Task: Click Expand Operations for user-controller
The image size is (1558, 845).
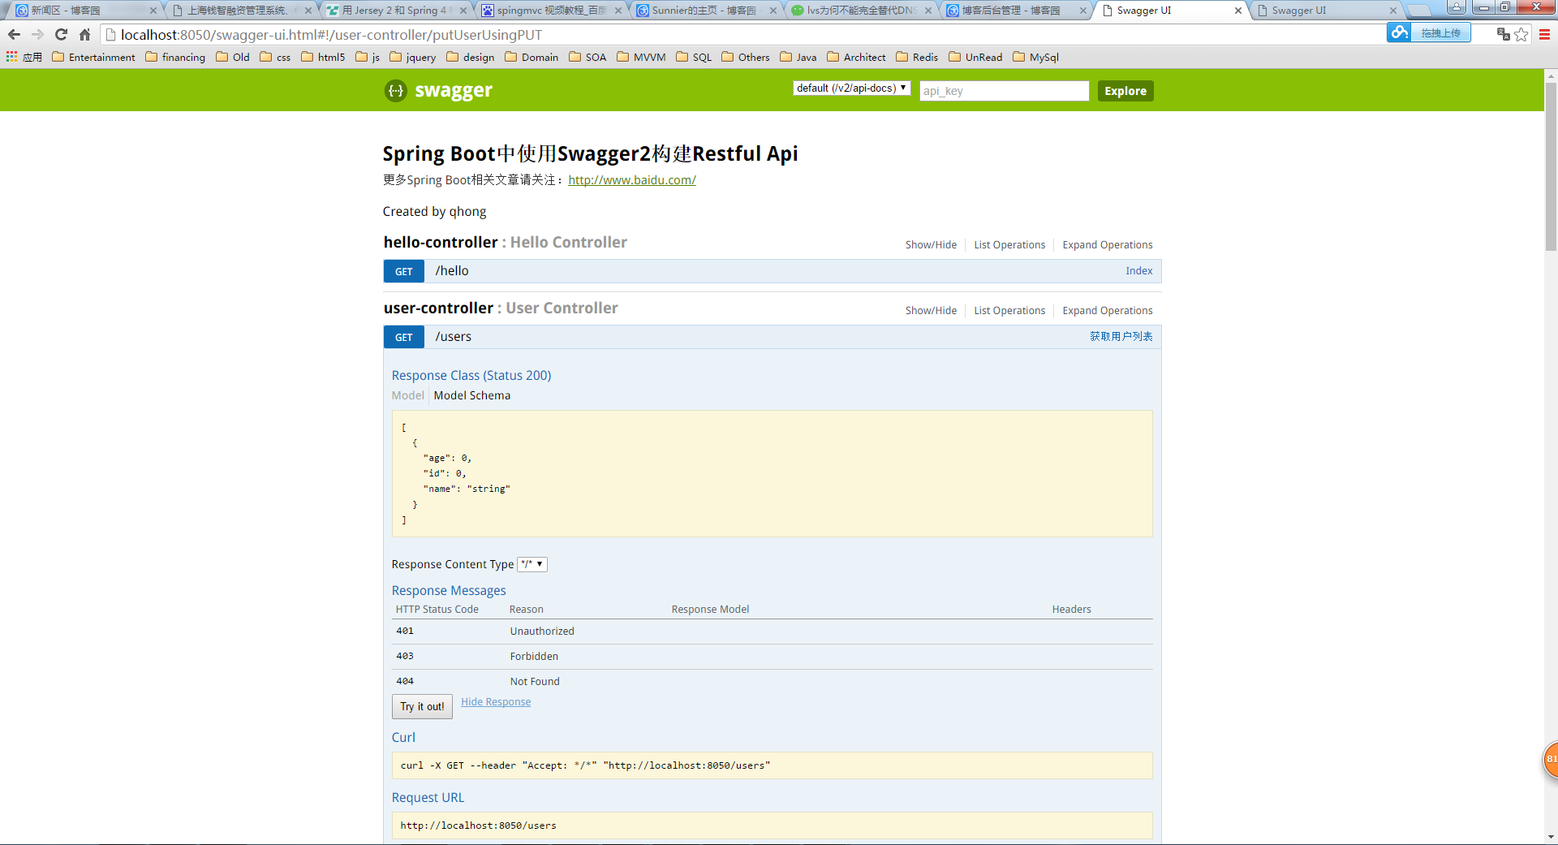Action: [x=1107, y=310]
